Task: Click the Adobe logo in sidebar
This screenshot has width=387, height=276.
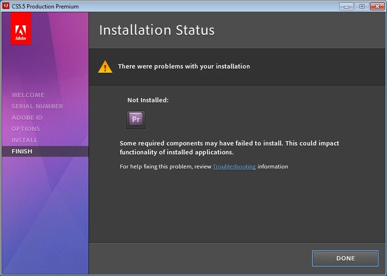Action: [x=21, y=29]
